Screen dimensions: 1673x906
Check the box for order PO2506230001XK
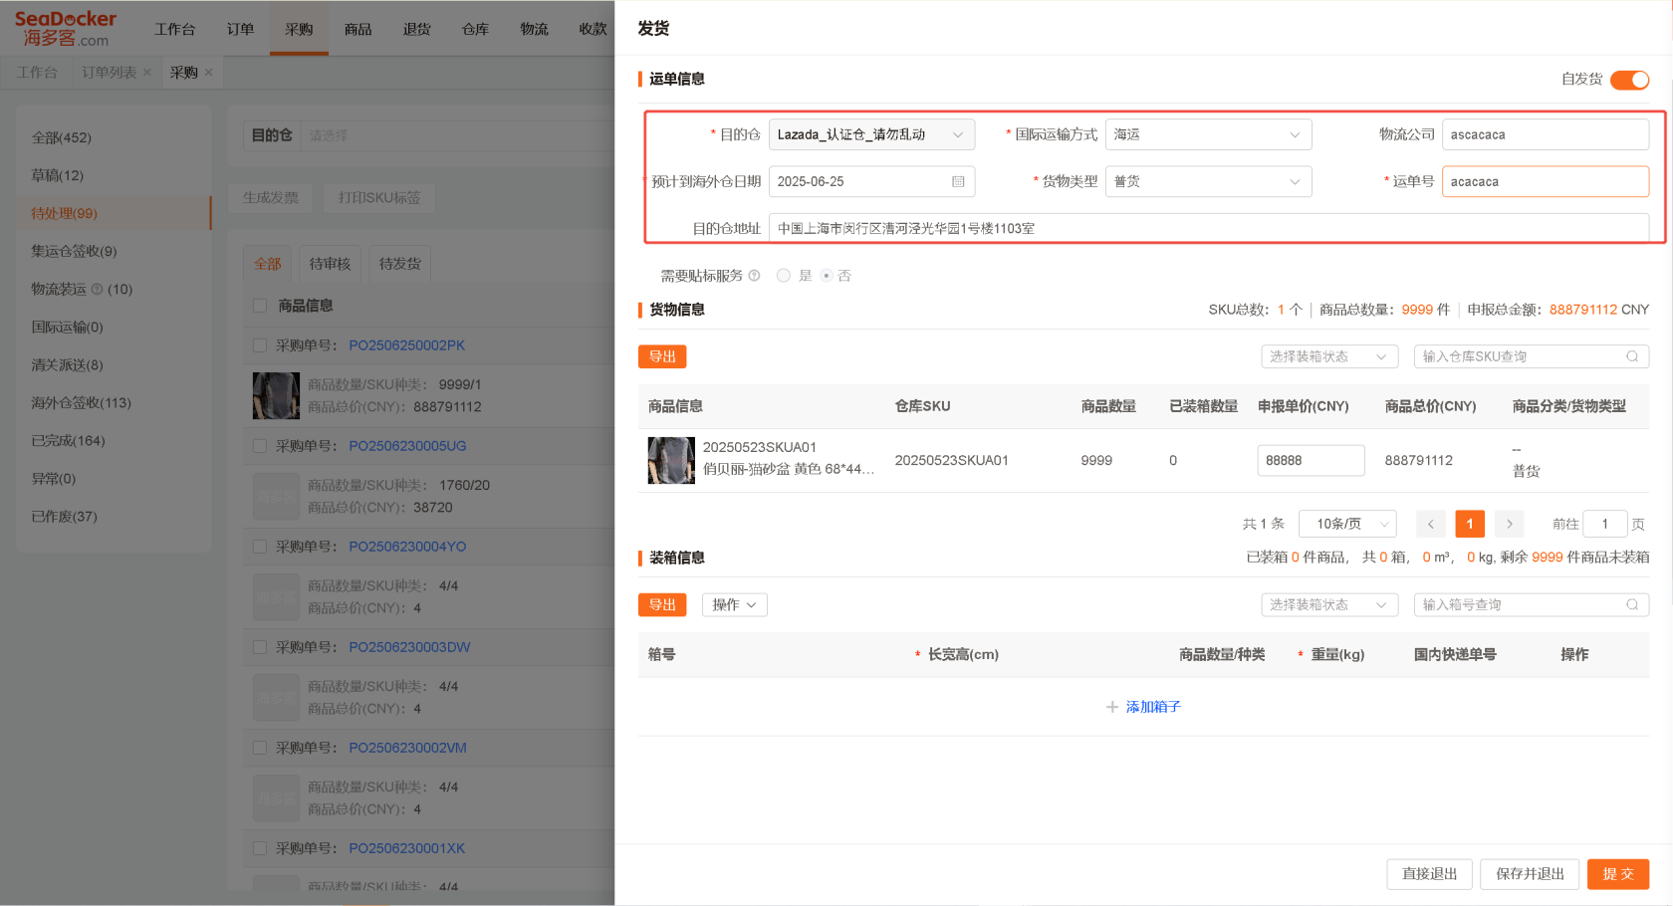(260, 848)
